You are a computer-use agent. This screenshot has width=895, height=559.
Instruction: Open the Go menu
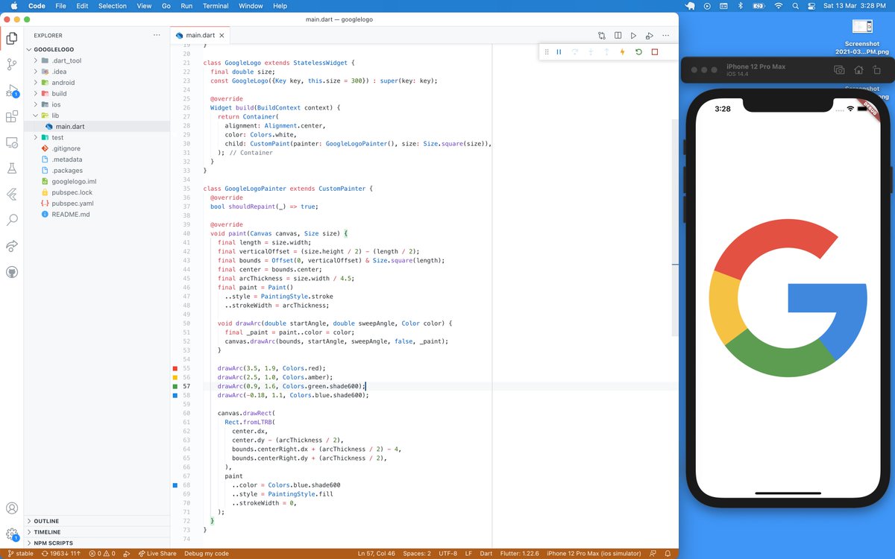pos(166,6)
